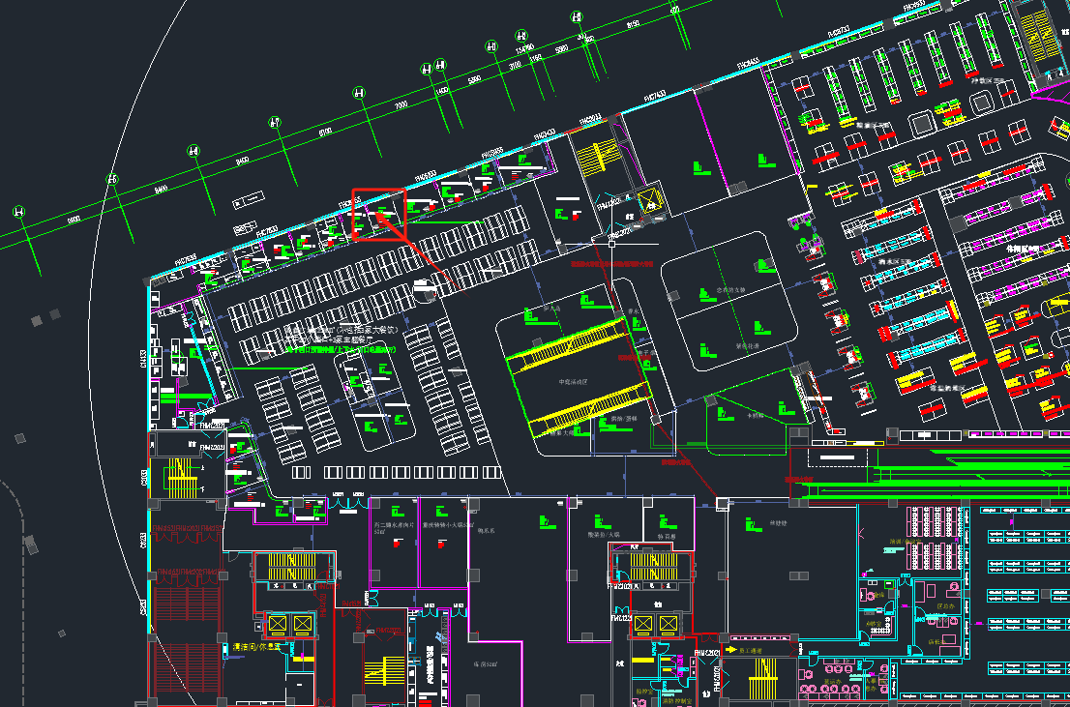Click the leftmost green grid axis bubble
This screenshot has height=707, width=1070.
coord(18,212)
